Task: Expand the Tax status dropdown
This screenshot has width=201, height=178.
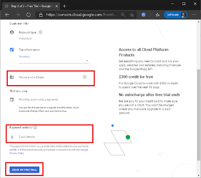Action: click(54, 61)
